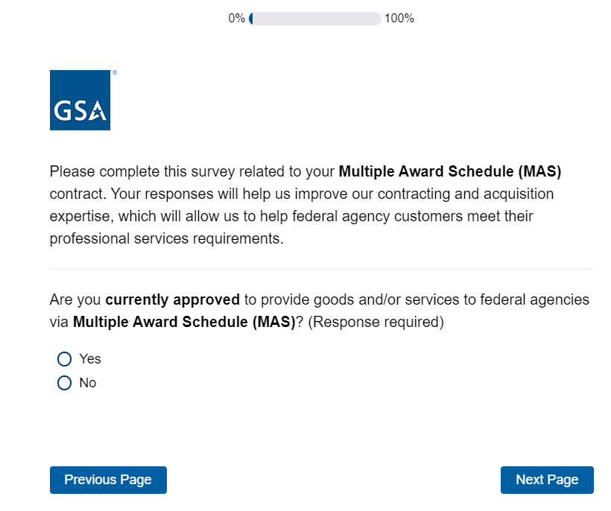Click the registered trademark symbol beside the logo
This screenshot has width=611, height=511.
pos(114,73)
